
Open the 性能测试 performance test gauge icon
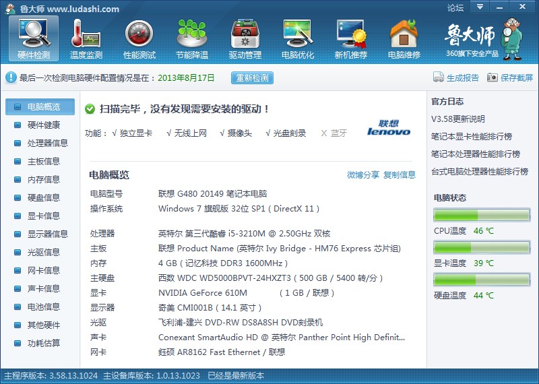pyautogui.click(x=139, y=38)
